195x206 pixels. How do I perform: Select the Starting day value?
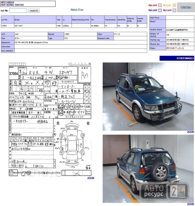click(x=177, y=40)
